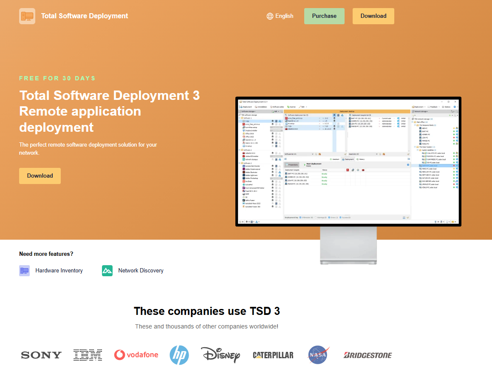Open the product screenshot on the monitor
The width and height of the screenshot is (492, 371).
348,161
